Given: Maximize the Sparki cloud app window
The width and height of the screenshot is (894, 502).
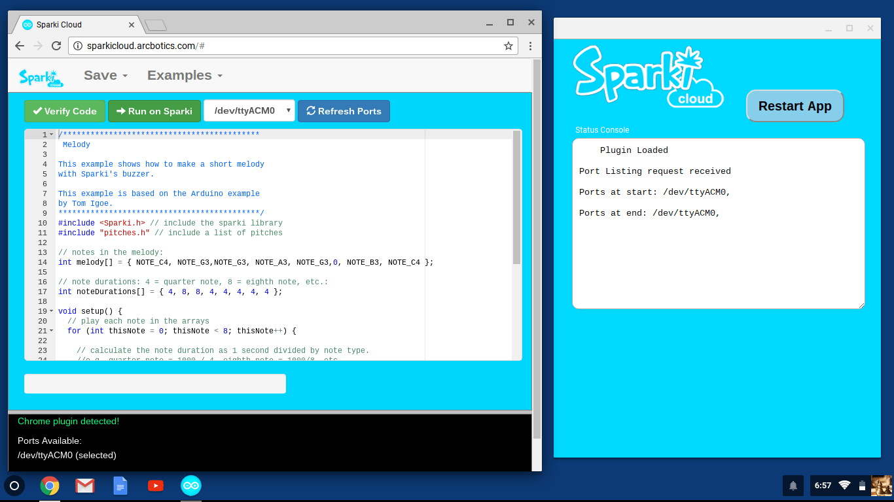Looking at the screenshot, I should pos(849,28).
